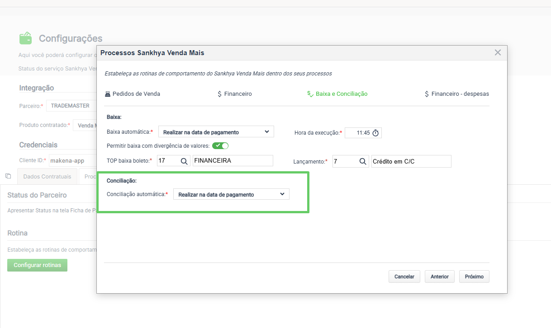Click the Crédito em C/C description field
Viewport: 551px width, 328px height.
(x=411, y=161)
